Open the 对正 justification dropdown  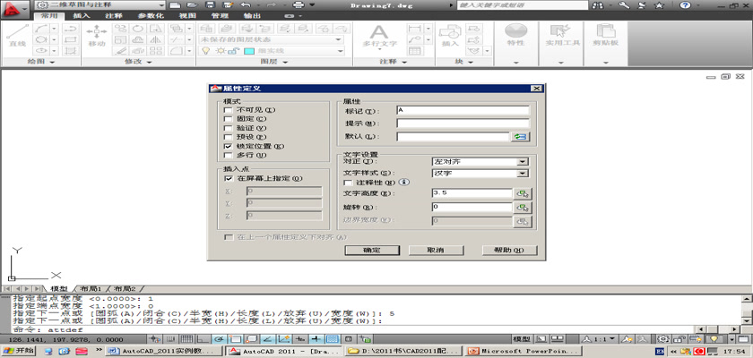(523, 162)
